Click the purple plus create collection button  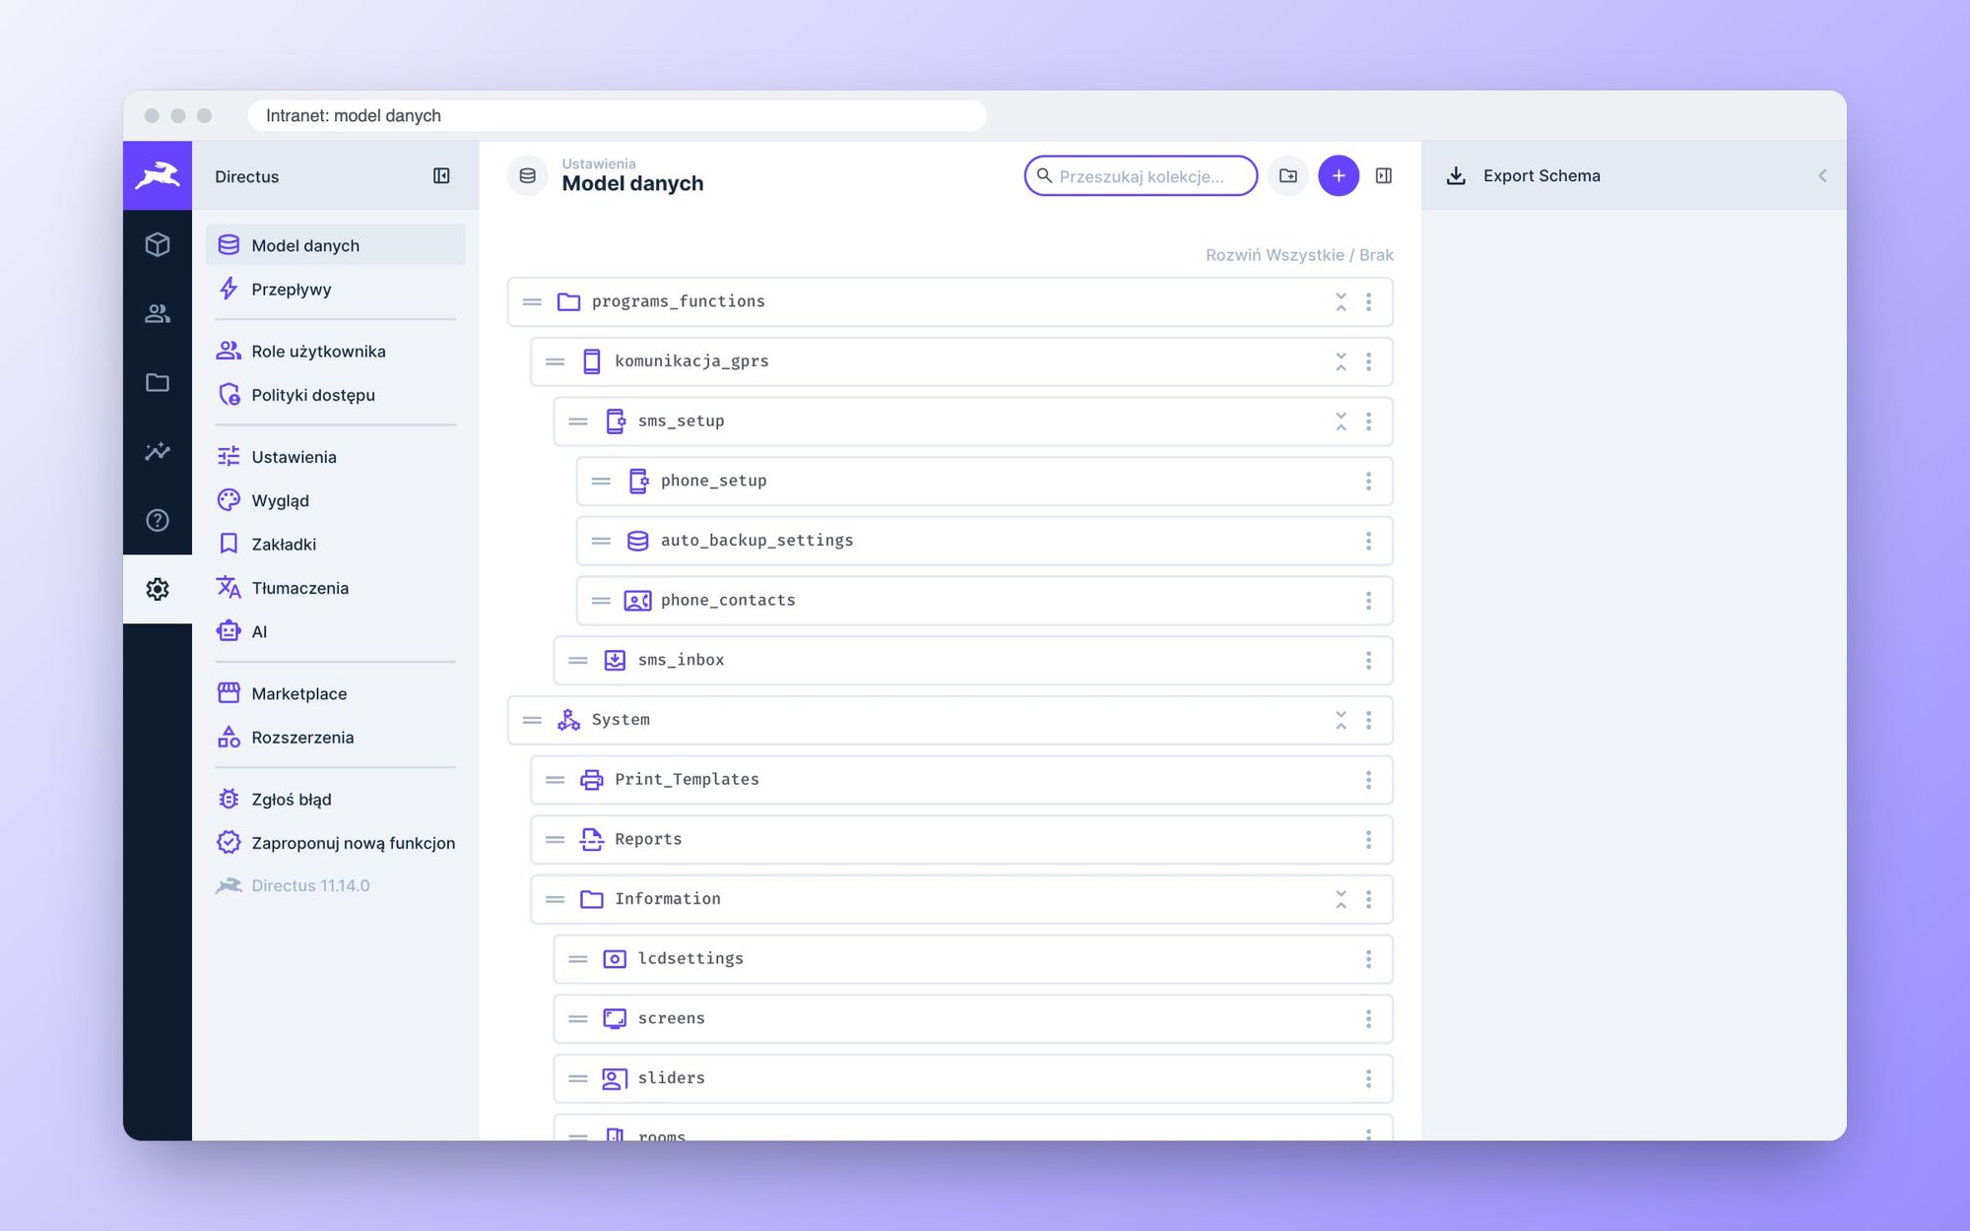1339,176
